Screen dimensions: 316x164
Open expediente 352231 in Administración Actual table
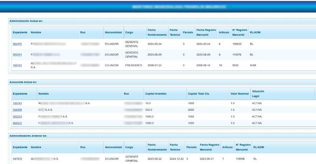(17, 55)
